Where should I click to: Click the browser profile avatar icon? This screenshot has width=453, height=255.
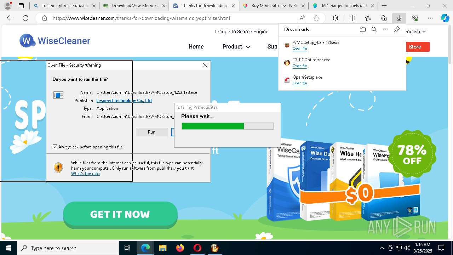(x=7, y=6)
